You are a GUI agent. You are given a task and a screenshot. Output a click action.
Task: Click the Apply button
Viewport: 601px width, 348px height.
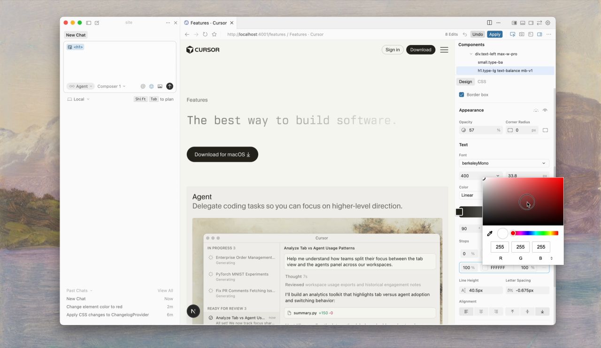pos(494,34)
